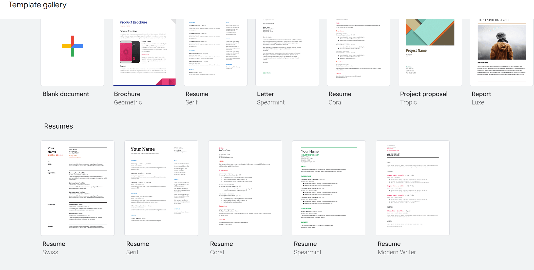Screen dimensions: 534x270
Task: Click 'Serif' subtitle in Resumes section
Action: [132, 252]
